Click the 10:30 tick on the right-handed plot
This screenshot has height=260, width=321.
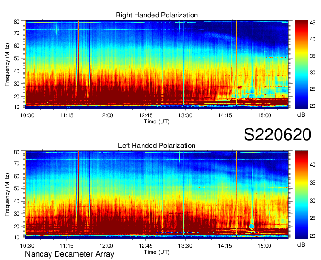point(27,115)
